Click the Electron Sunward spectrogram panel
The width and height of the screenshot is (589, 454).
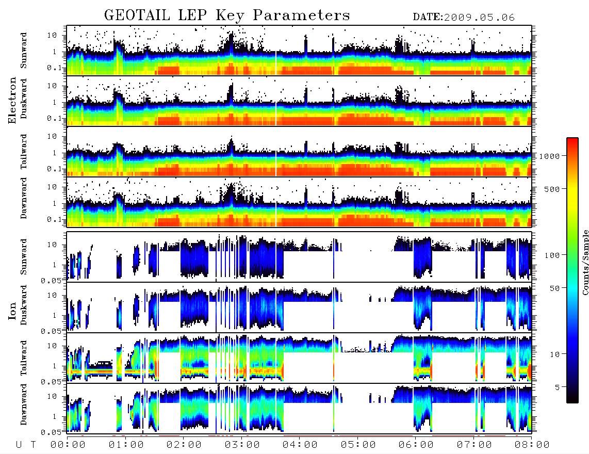click(299, 50)
